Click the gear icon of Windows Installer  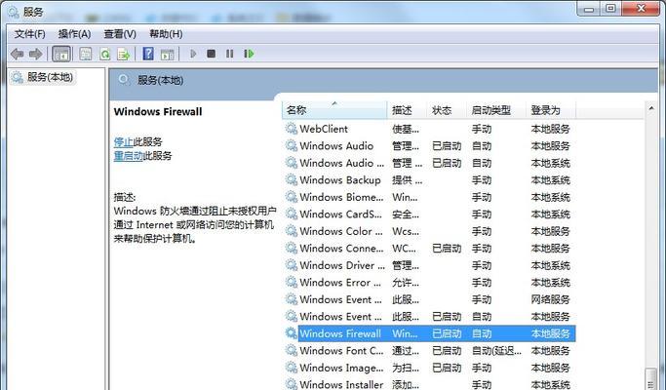[292, 384]
